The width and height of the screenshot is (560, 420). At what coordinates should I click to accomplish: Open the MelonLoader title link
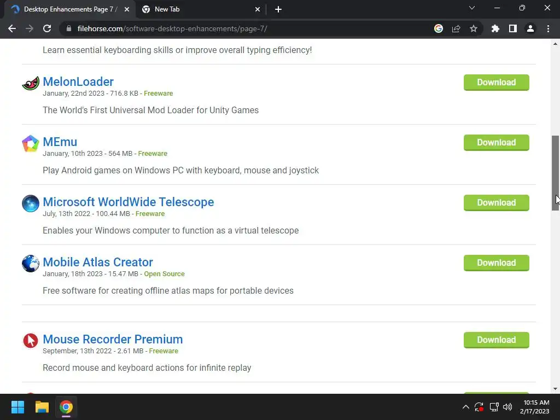[78, 82]
